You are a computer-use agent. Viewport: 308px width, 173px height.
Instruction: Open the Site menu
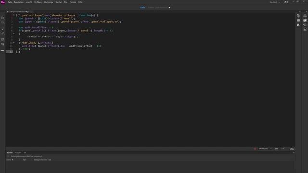click(66, 2)
